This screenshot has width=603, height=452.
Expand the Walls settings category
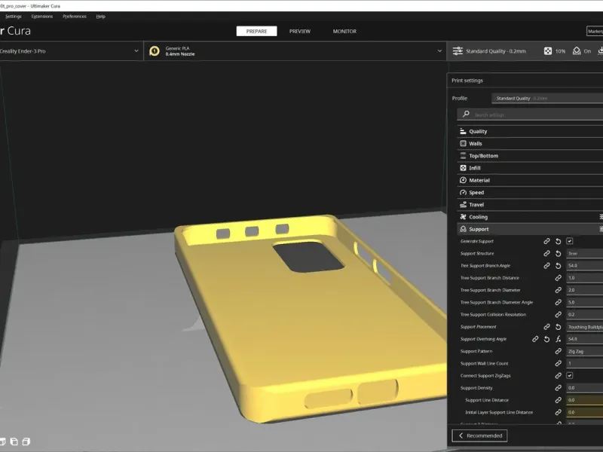tap(530, 144)
